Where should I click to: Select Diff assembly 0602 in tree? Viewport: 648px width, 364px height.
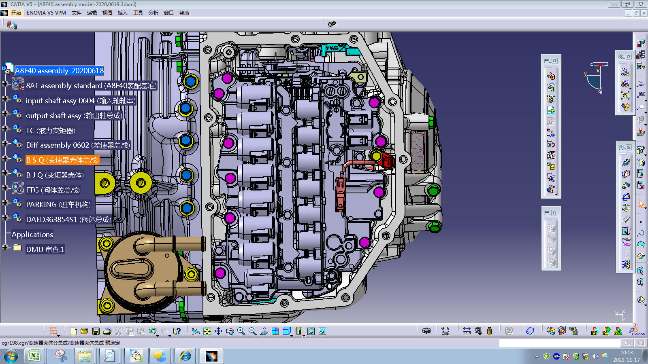coord(78,145)
